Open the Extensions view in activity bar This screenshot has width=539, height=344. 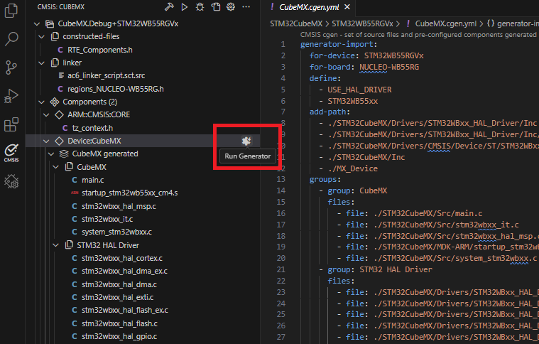(x=11, y=125)
